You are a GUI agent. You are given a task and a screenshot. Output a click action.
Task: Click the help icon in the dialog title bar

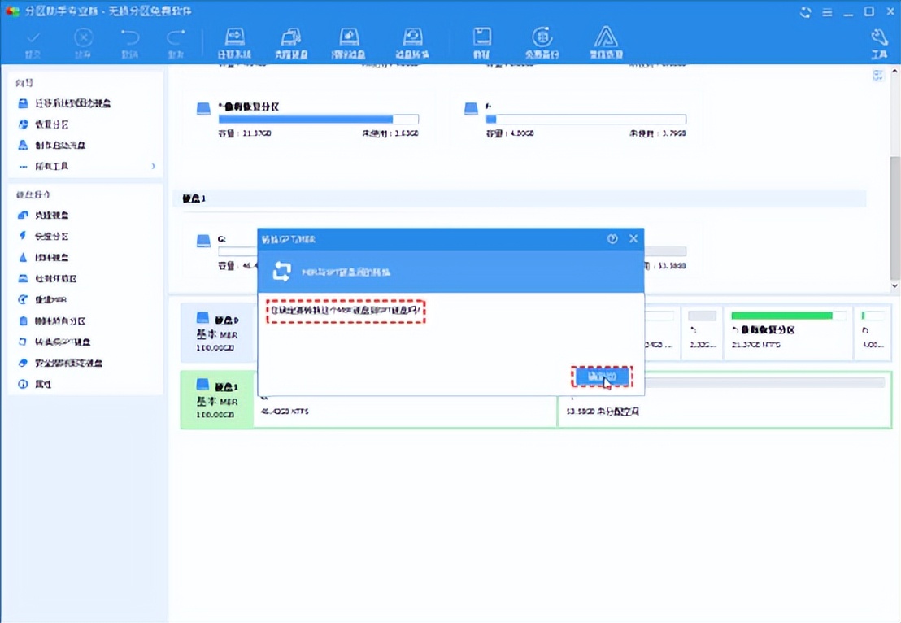612,239
